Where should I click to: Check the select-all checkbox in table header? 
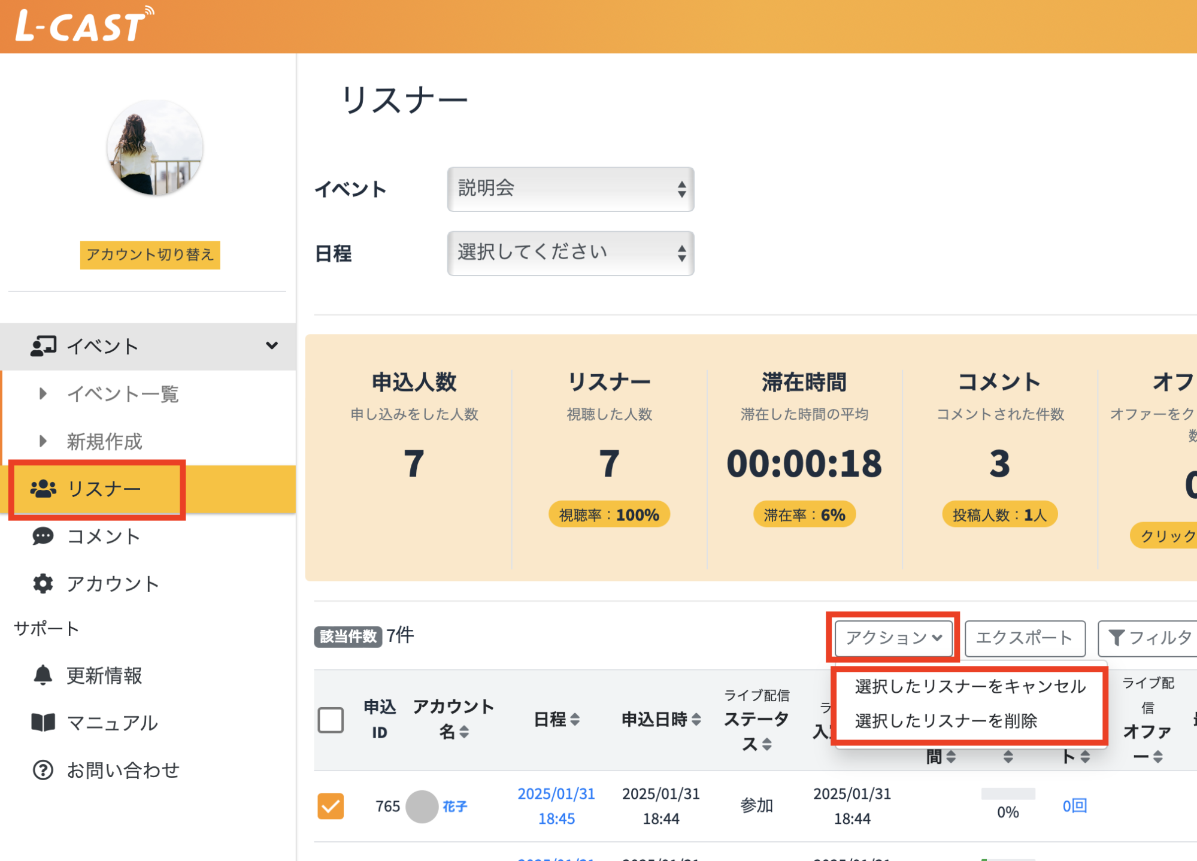click(331, 721)
